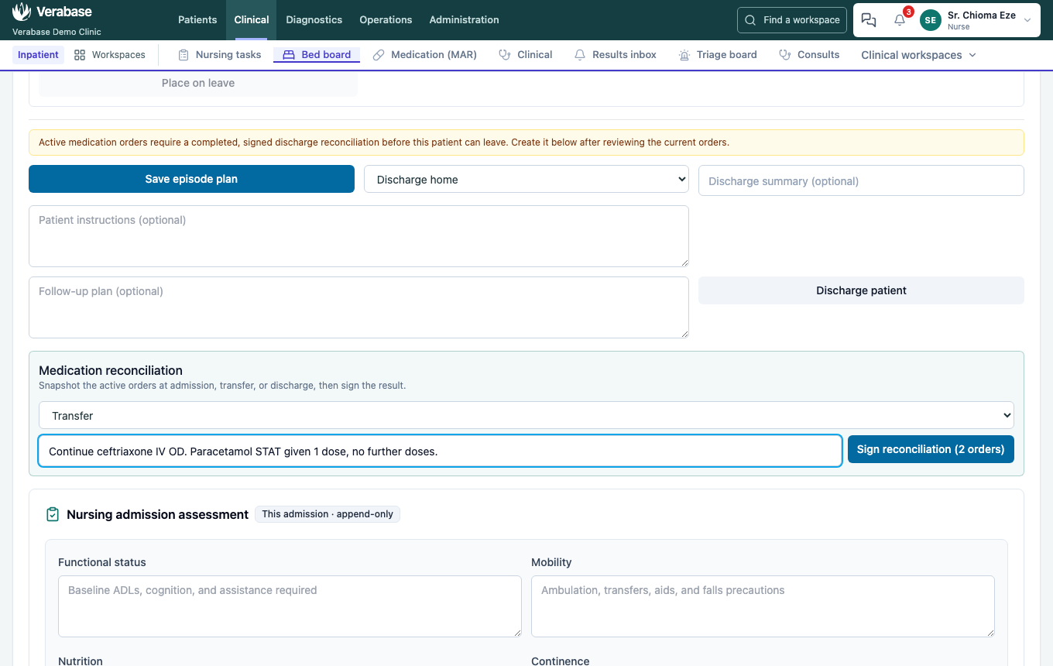Open the Operations top menu
Image resolution: width=1053 pixels, height=666 pixels.
[x=386, y=20]
